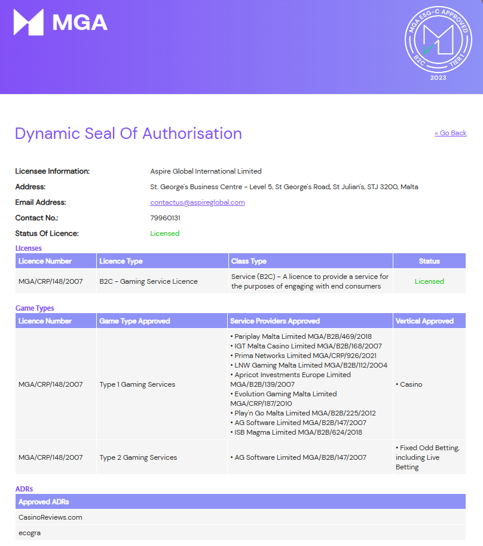This screenshot has width=483, height=546.
Task: Select licence number in the Type 1 Gaming row
Action: point(50,384)
